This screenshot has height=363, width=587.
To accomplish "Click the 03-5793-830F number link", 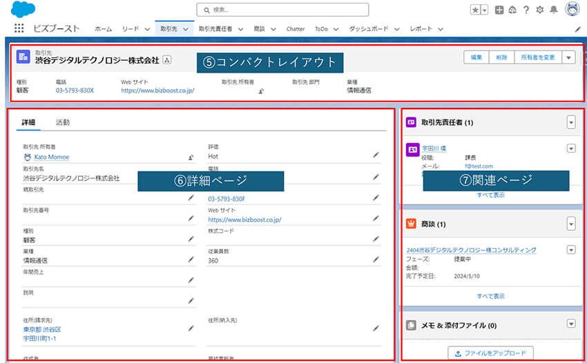I will click(x=227, y=199).
